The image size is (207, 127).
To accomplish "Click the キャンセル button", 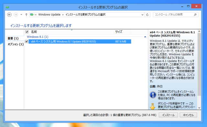I will (x=188, y=115).
